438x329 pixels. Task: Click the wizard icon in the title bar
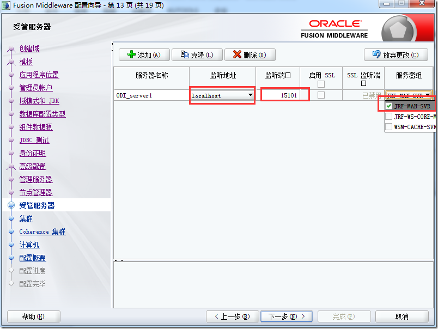tap(6, 5)
